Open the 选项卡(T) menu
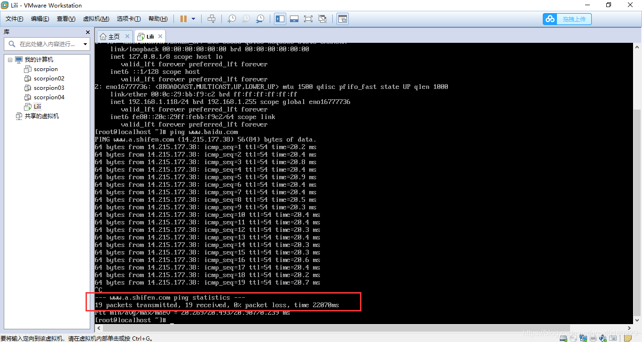The width and height of the screenshot is (642, 342). tap(129, 19)
